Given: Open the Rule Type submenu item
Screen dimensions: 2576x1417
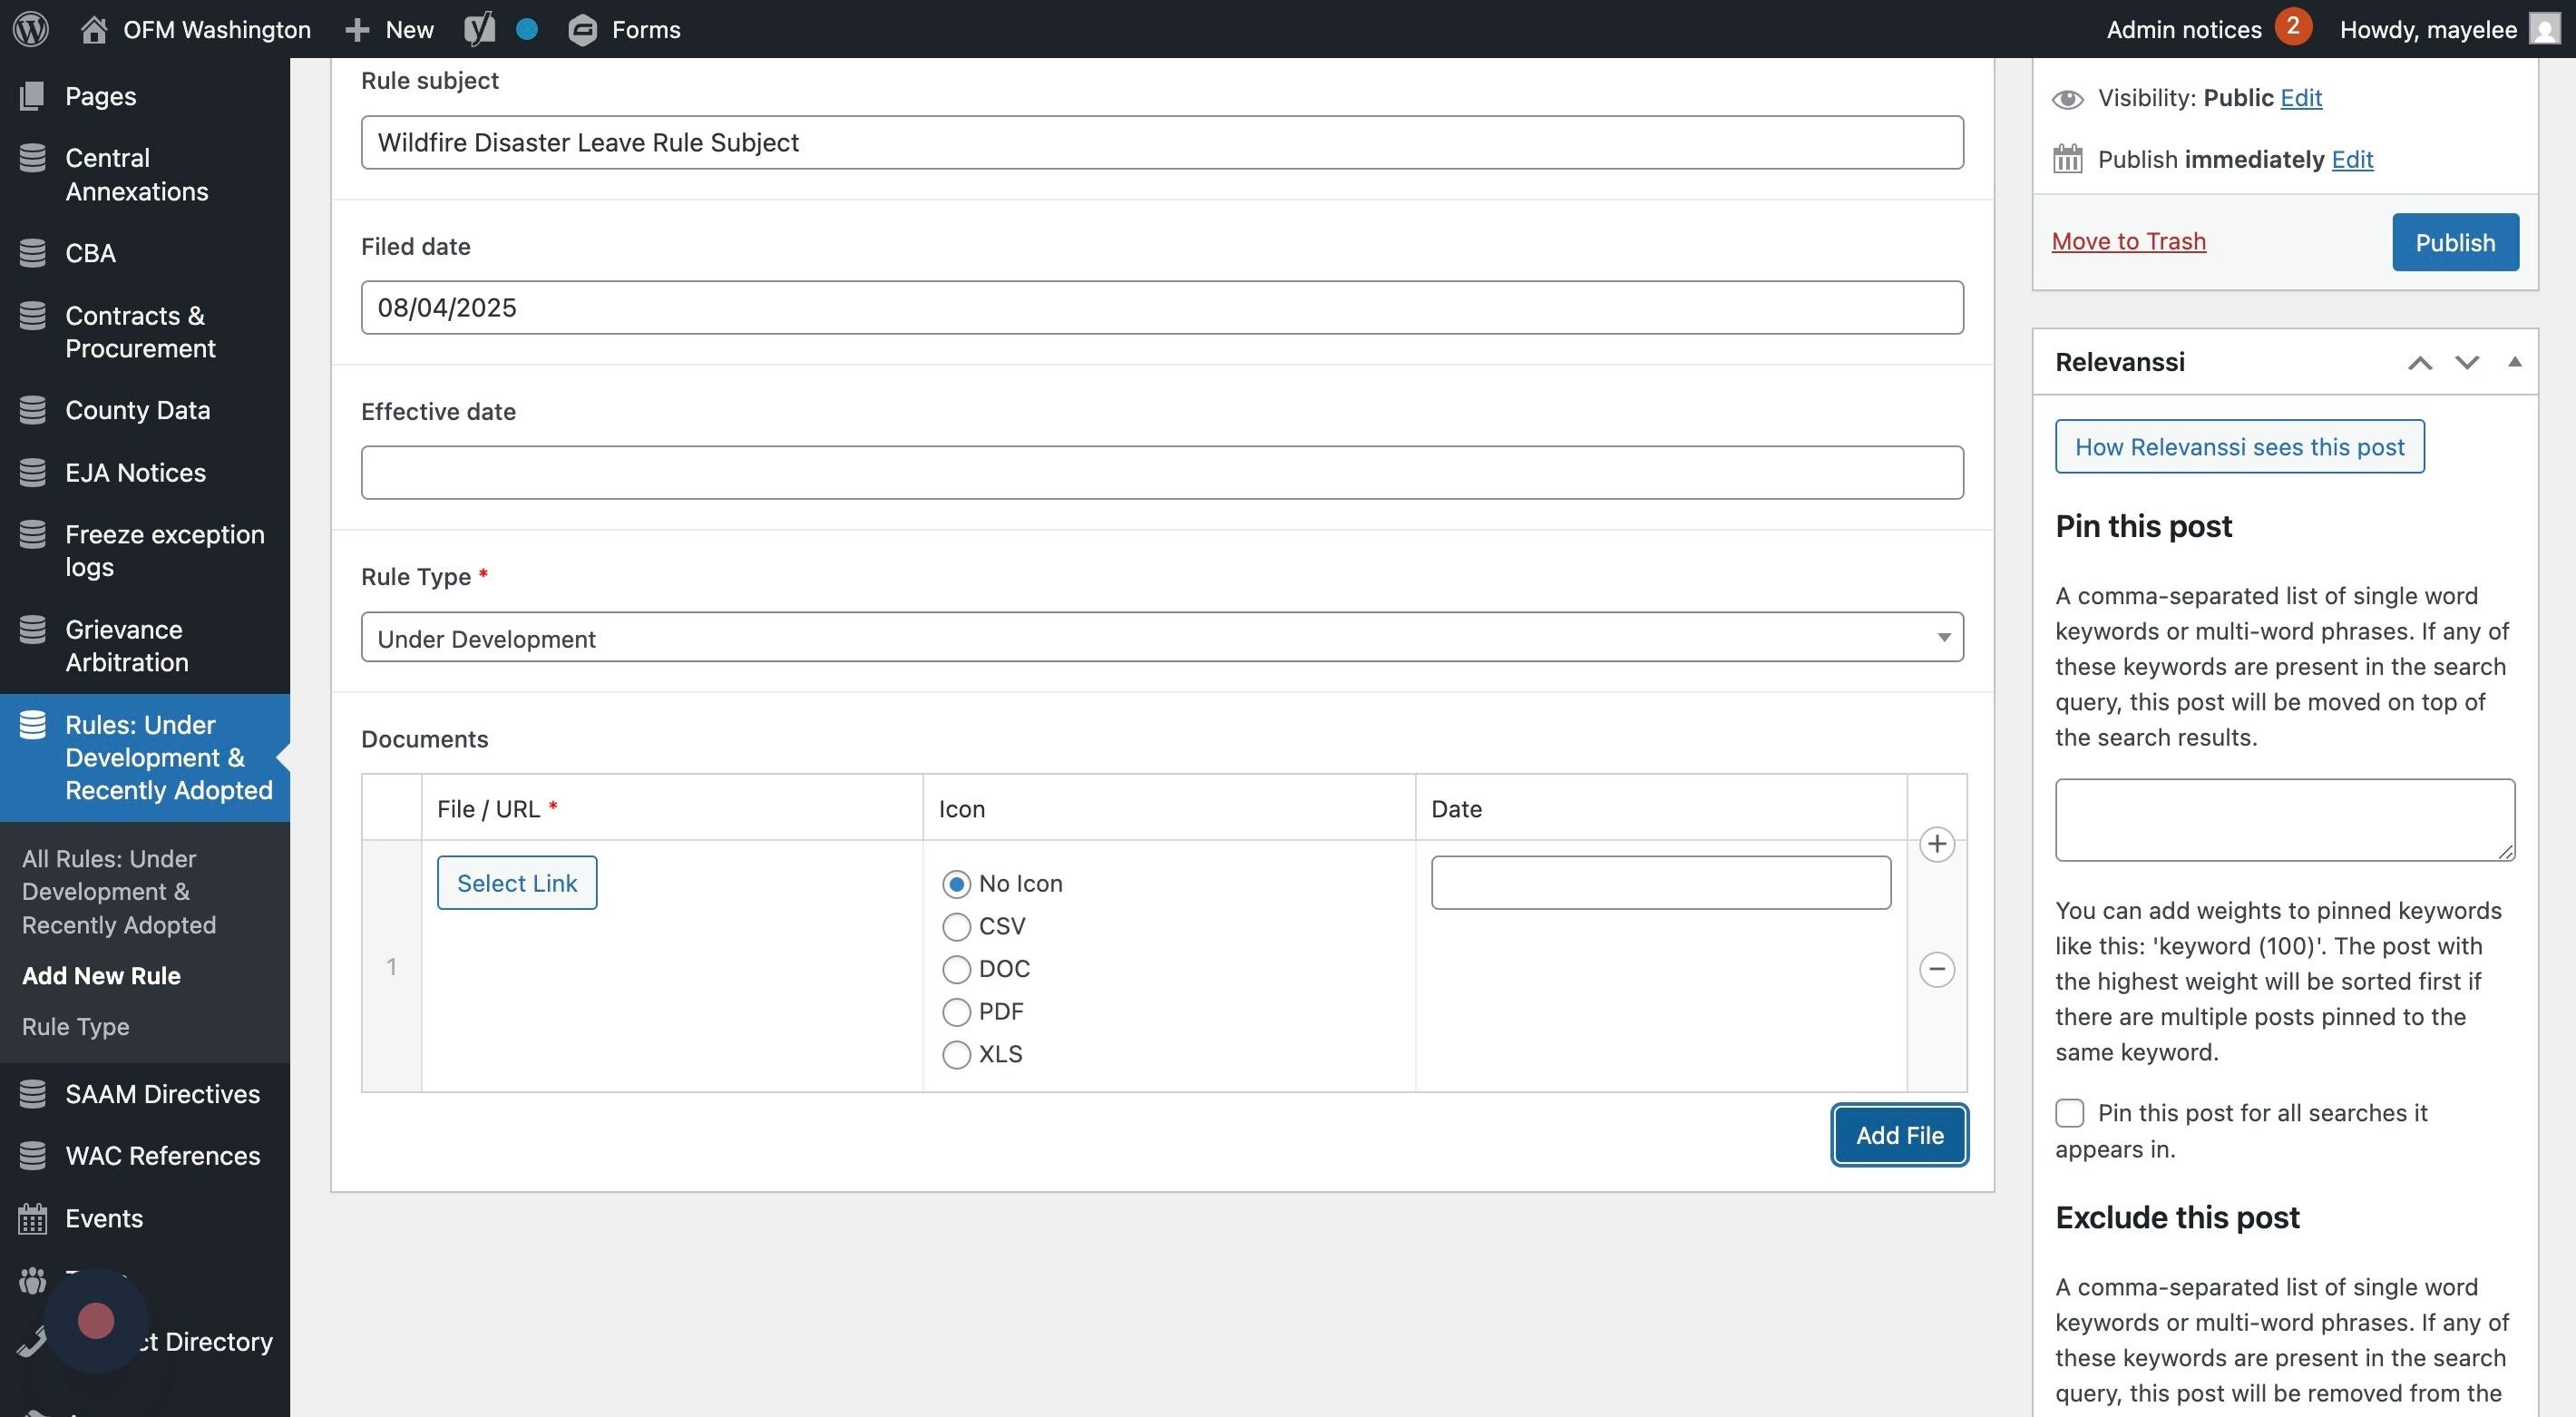Looking at the screenshot, I should 75,1027.
